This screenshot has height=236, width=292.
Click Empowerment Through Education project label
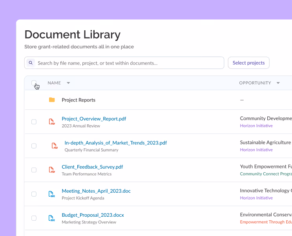[x=266, y=222]
